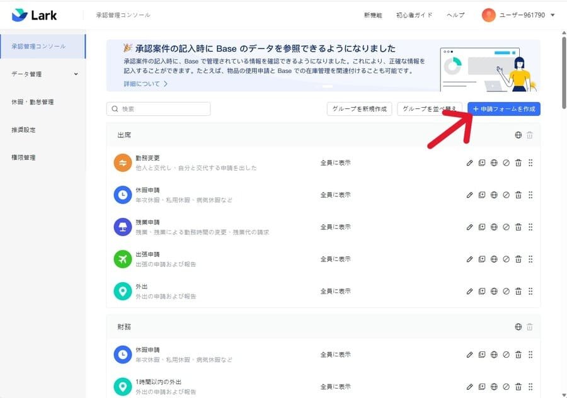The image size is (567, 398).
Task: Expand the データ管理 sidebar section
Action: tap(42, 74)
